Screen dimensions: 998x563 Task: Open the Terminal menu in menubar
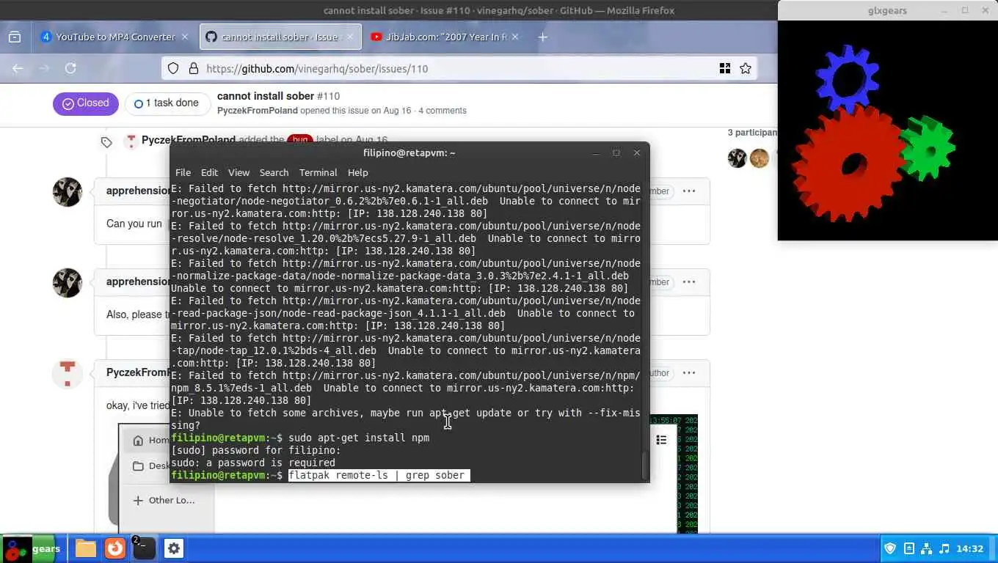318,172
